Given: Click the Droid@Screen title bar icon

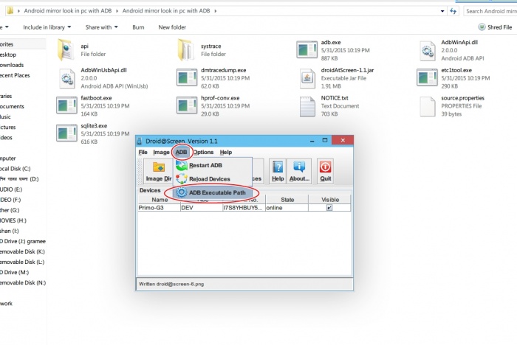Looking at the screenshot, I should click(x=140, y=141).
